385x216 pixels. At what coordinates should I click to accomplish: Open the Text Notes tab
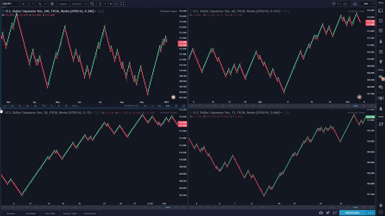[x=30, y=213]
